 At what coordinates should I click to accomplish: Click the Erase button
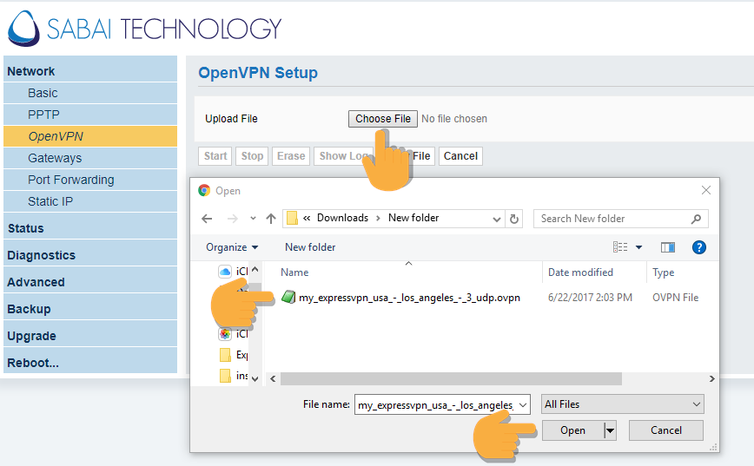(291, 156)
